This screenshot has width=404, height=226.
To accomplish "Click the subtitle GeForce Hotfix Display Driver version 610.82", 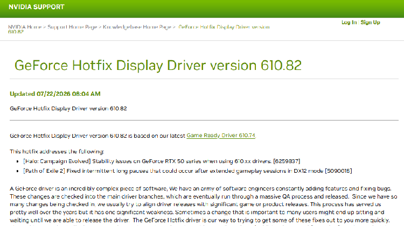I will point(68,108).
